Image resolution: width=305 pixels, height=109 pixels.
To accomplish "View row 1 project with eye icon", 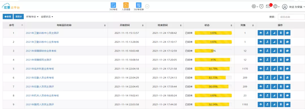I will pyautogui.click(x=261, y=33).
